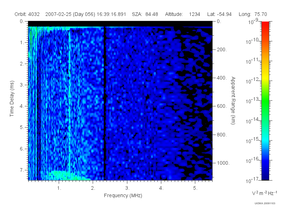Viewport: 283px width, 212px height.
Task: Click the '4.' time delay tick label
Action: (x=22, y=106)
